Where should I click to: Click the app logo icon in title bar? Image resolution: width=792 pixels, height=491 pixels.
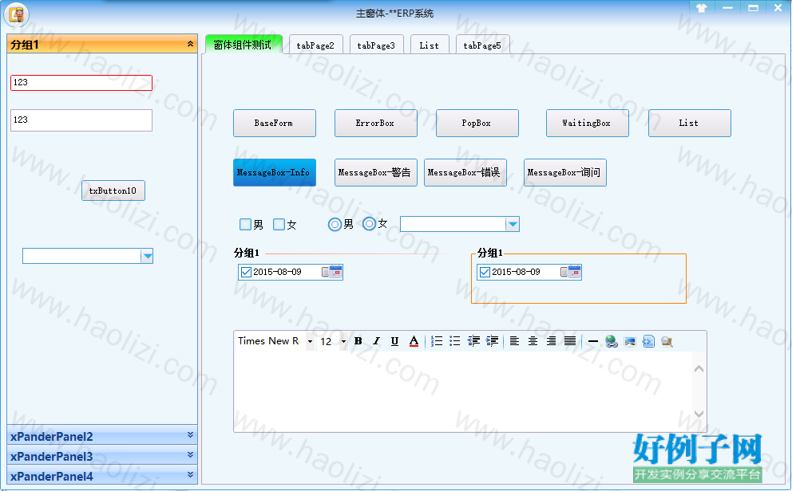click(16, 14)
